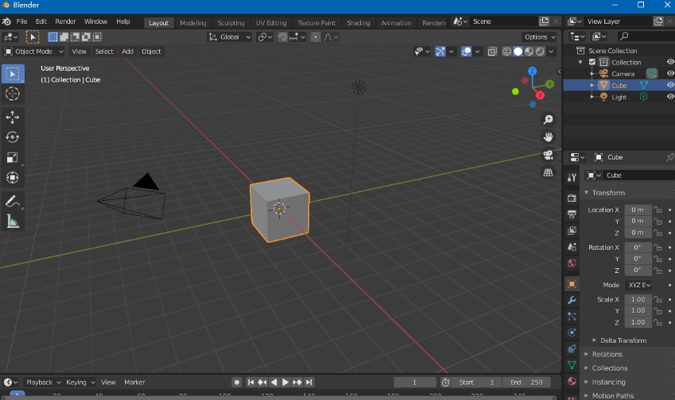
Task: Click the Options button in viewport header
Action: click(x=540, y=37)
